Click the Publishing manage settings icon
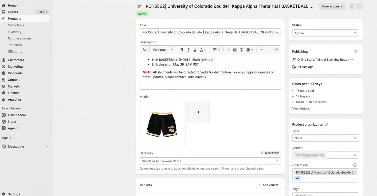 click(x=356, y=51)
